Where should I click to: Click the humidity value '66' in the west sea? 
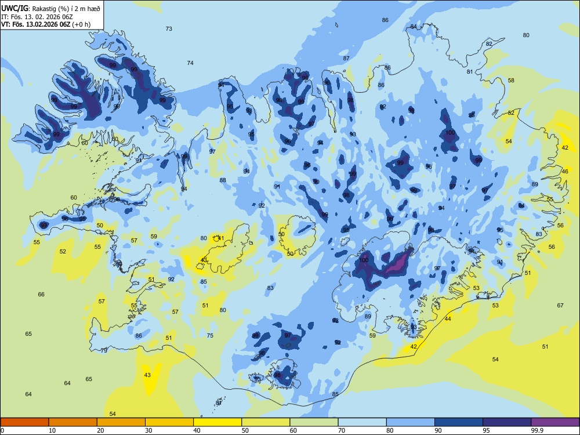(x=41, y=295)
